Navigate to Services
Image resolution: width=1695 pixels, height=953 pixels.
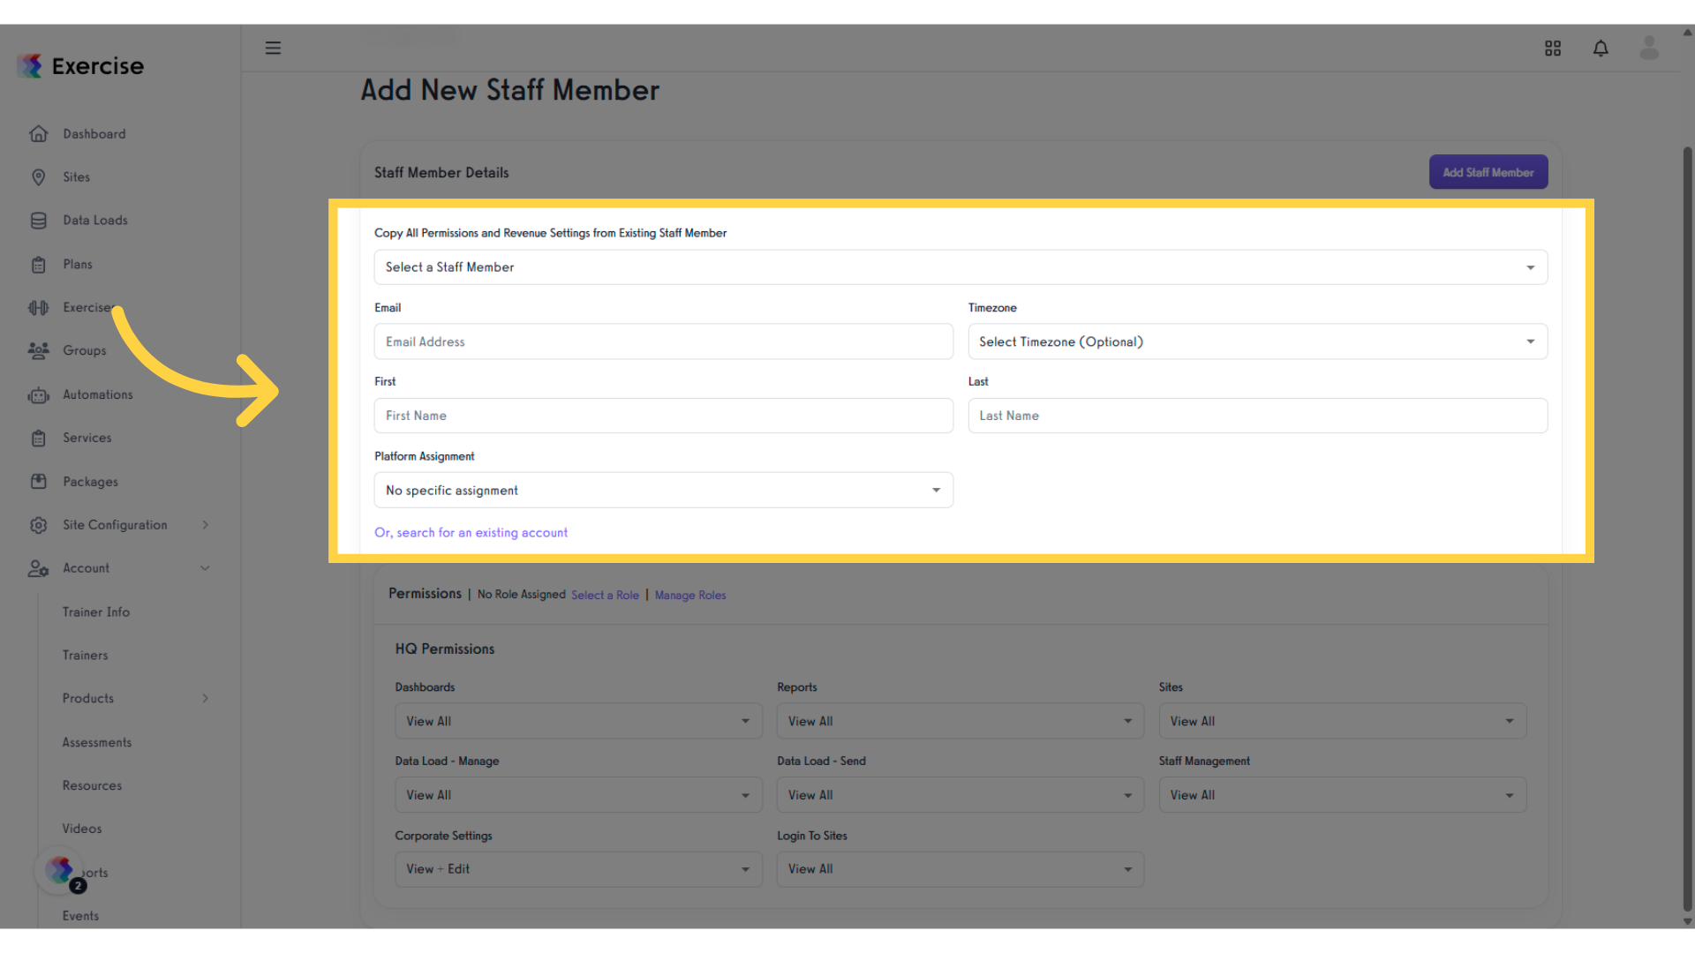coord(87,438)
